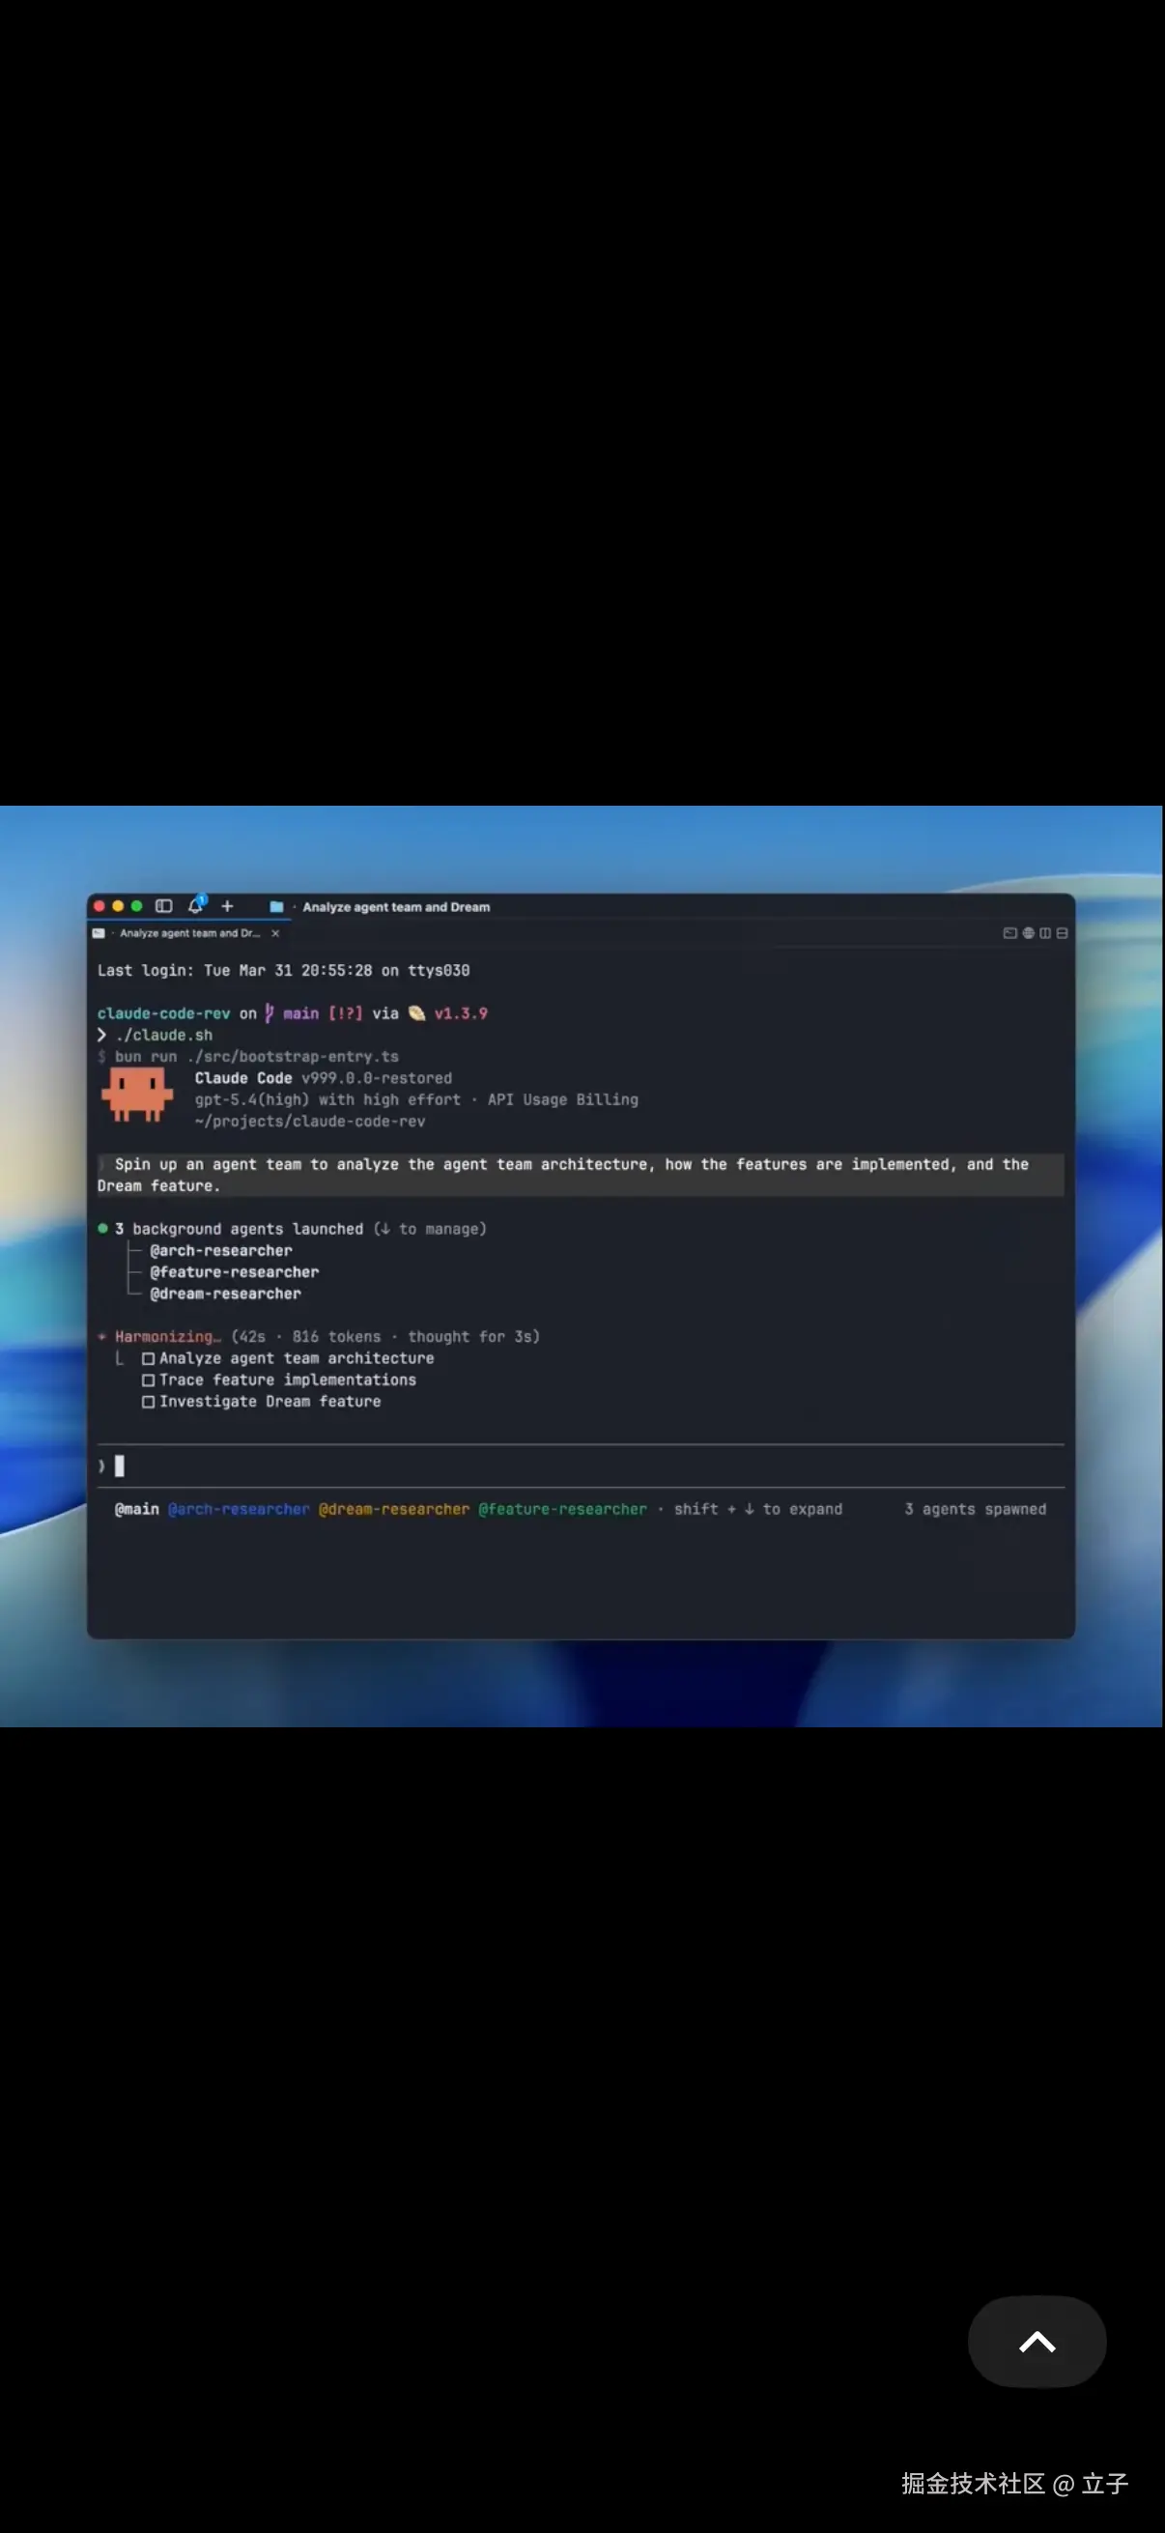Open the notifications bell icon
The height and width of the screenshot is (2533, 1165).
(x=196, y=904)
